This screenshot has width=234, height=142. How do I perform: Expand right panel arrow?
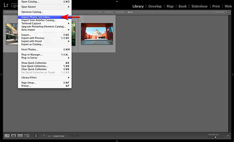pyautogui.click(x=232, y=74)
